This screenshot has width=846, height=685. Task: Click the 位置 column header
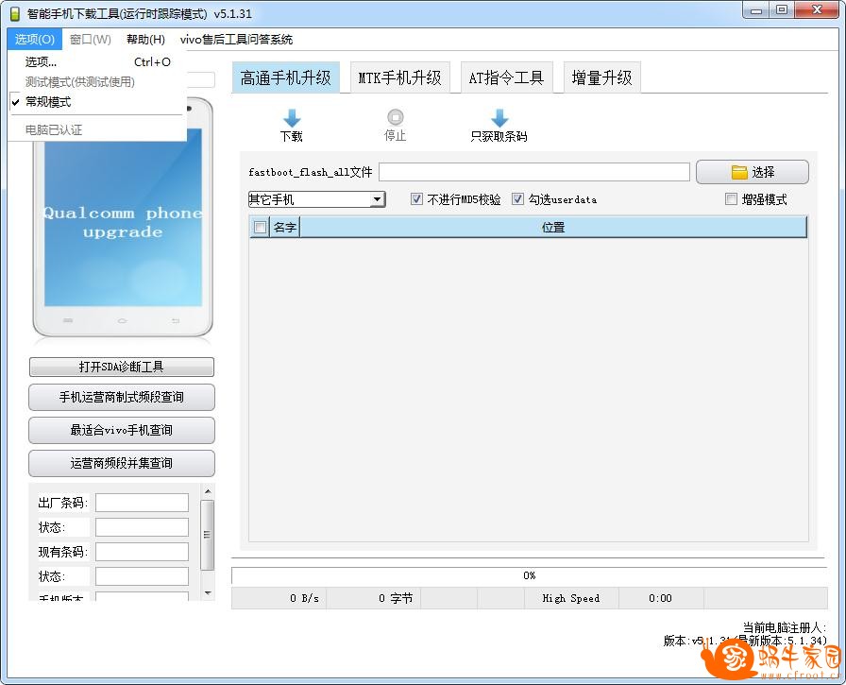[x=553, y=228]
